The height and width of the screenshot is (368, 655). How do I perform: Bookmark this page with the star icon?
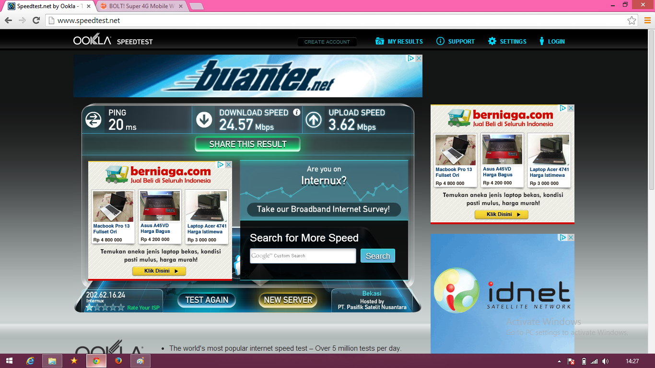[632, 21]
